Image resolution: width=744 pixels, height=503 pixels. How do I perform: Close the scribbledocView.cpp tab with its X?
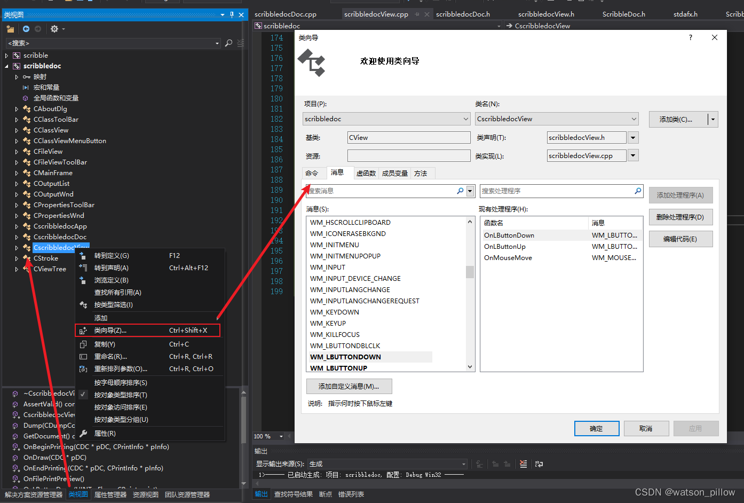click(x=427, y=14)
